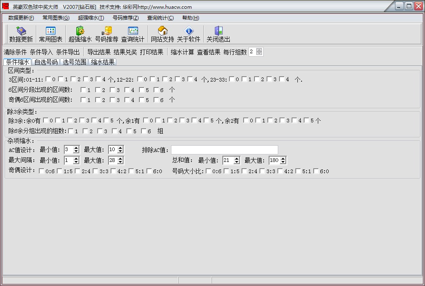Increase the AC值 最小值 spinner
The image size is (425, 286).
(76, 148)
